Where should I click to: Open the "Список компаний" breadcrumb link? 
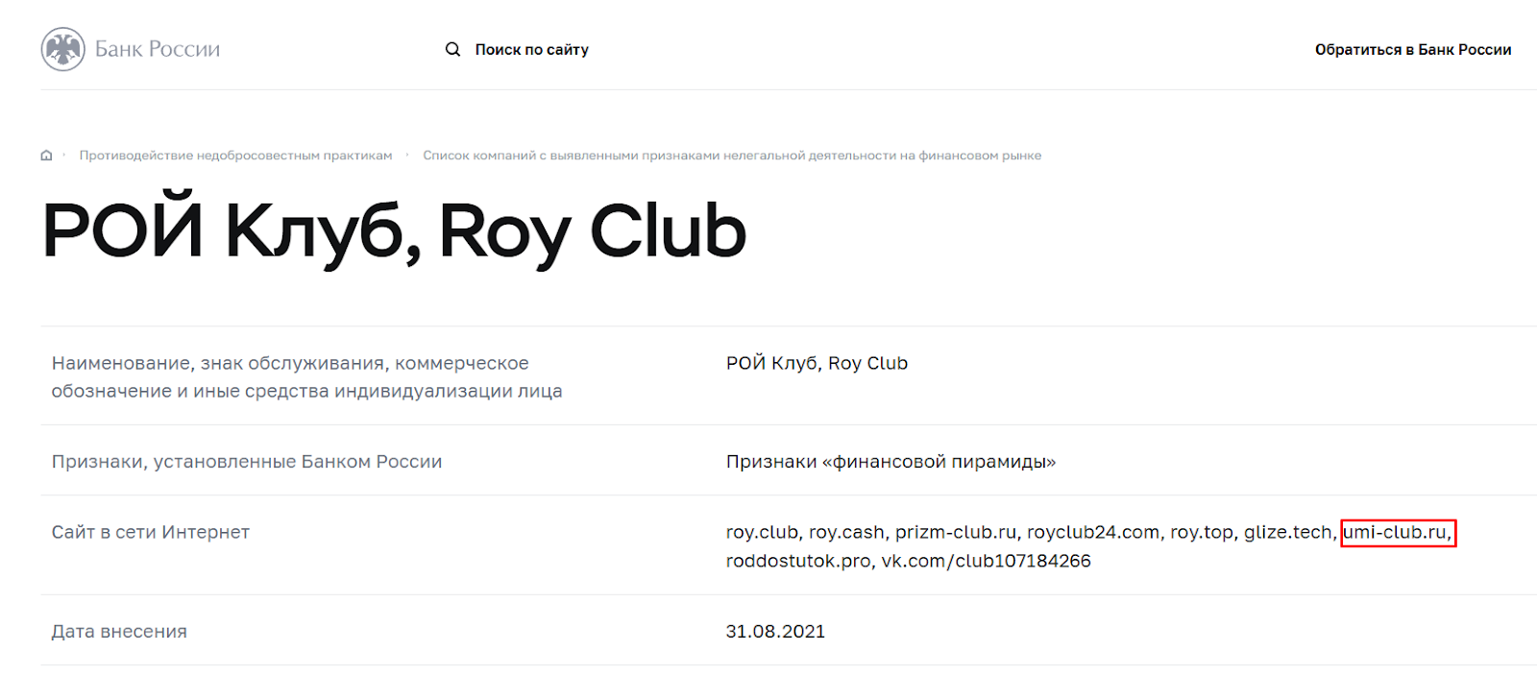[731, 156]
